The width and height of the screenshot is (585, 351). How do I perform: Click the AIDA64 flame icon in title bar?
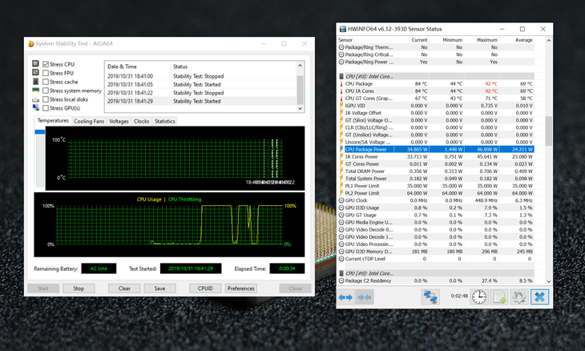click(x=31, y=44)
